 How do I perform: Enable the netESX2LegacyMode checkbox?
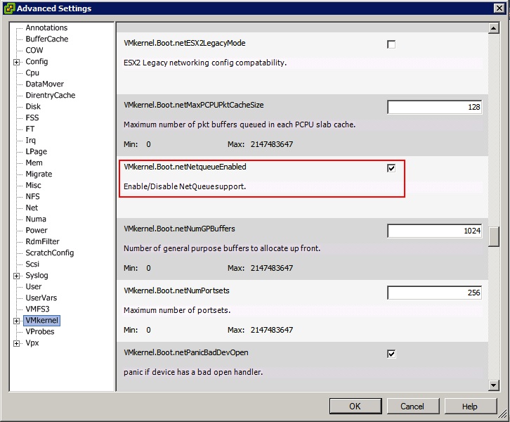coord(391,44)
